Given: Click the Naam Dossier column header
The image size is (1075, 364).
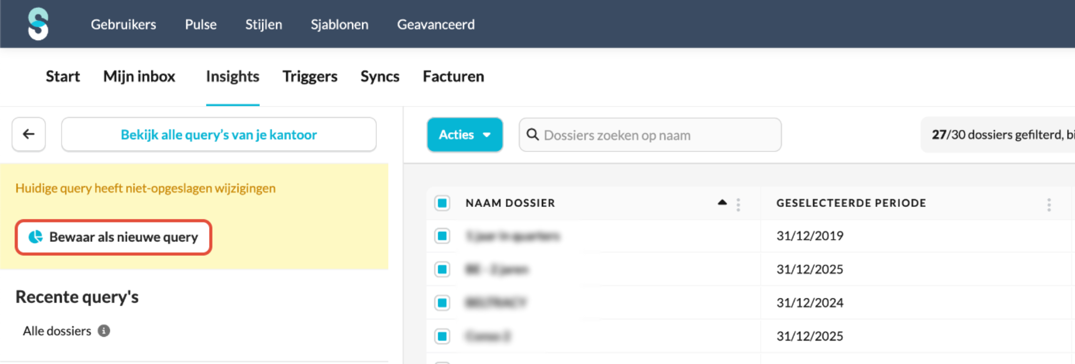Looking at the screenshot, I should click(x=510, y=203).
